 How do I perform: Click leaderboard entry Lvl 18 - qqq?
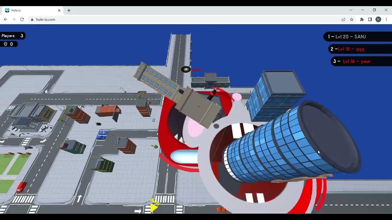[360, 49]
